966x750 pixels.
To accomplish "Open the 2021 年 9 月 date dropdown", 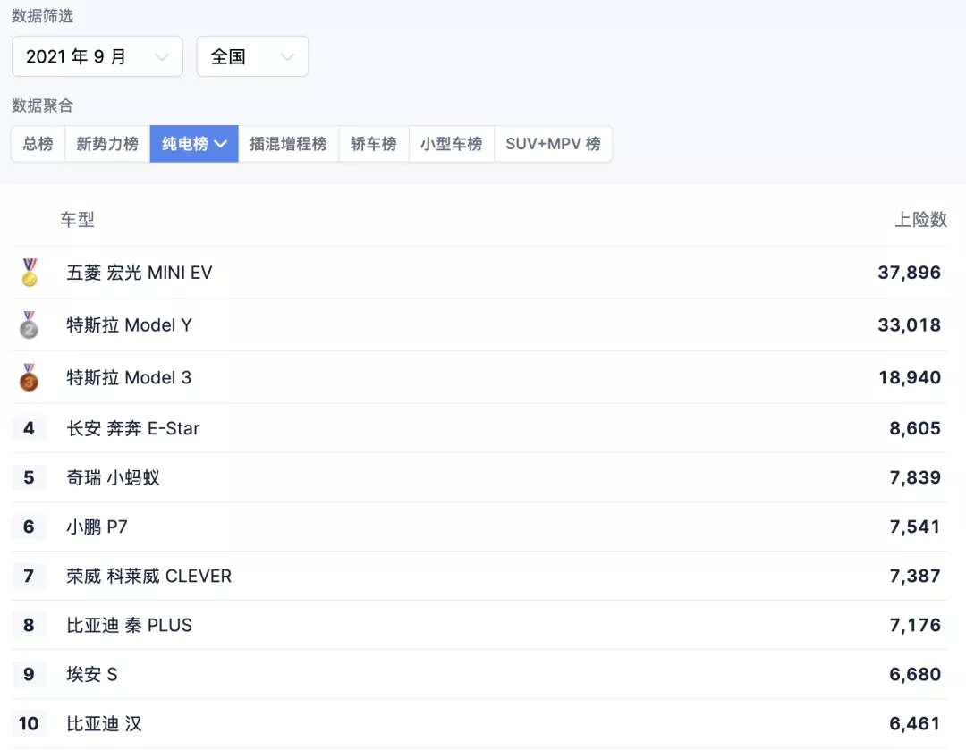I will coord(97,56).
